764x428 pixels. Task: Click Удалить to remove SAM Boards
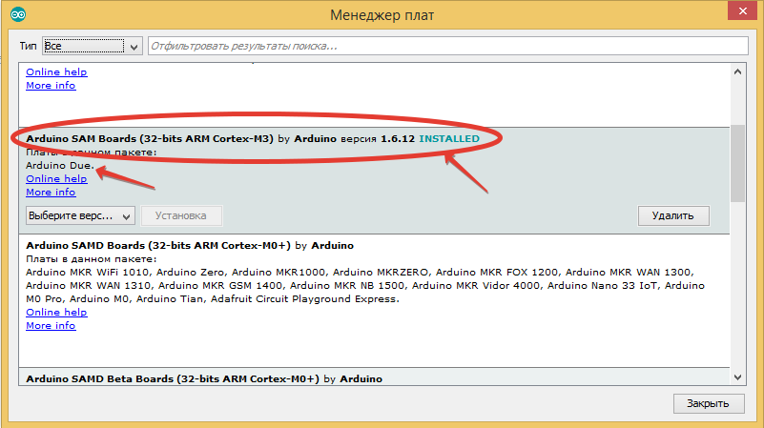(x=672, y=216)
